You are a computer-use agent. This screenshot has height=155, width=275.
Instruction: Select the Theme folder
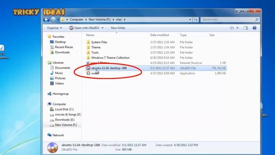pyautogui.click(x=96, y=47)
